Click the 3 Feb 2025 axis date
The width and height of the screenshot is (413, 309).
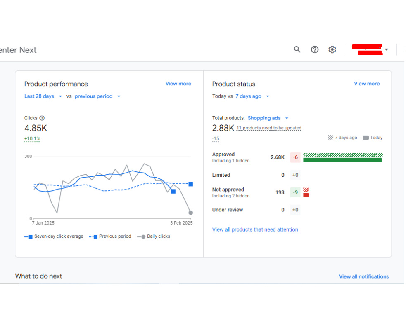(181, 223)
